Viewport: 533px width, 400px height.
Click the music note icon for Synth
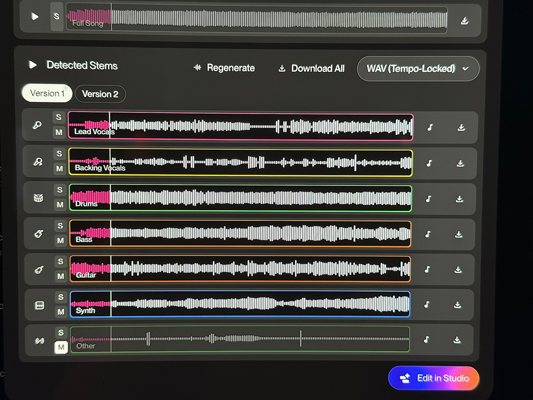tap(427, 305)
